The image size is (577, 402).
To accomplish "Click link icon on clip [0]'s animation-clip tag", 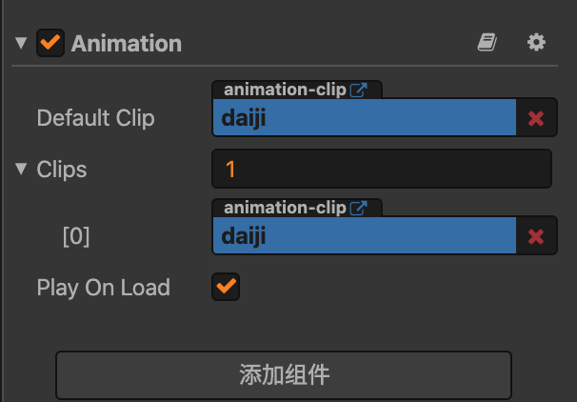I will point(359,208).
